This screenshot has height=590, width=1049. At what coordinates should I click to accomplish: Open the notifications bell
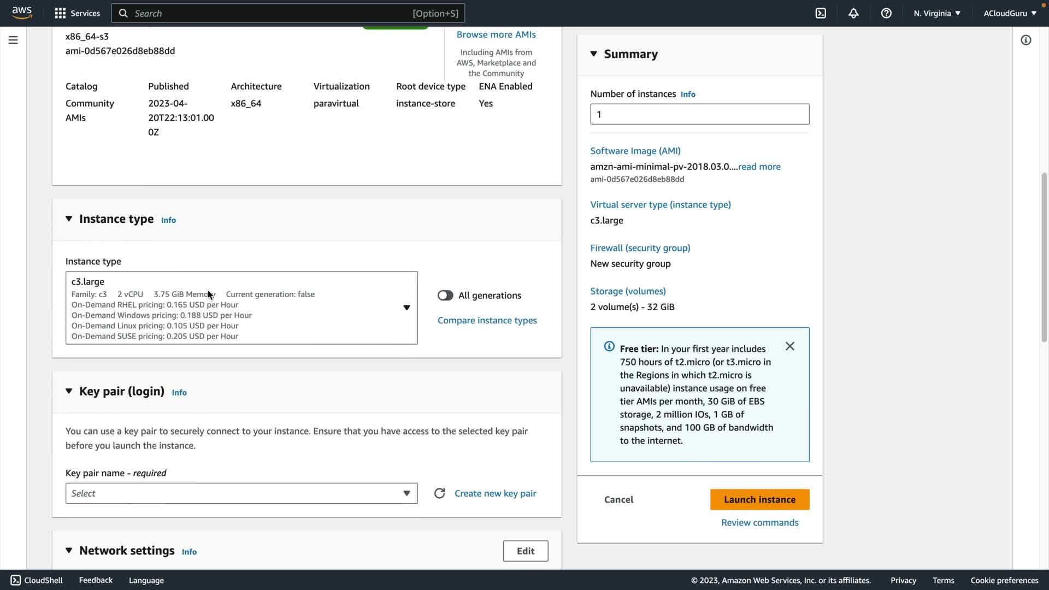tap(853, 13)
